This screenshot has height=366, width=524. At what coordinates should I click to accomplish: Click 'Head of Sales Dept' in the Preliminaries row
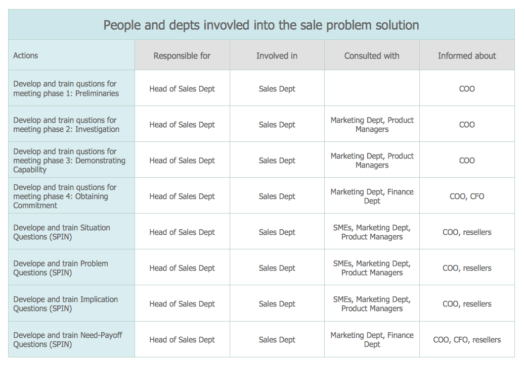[182, 89]
